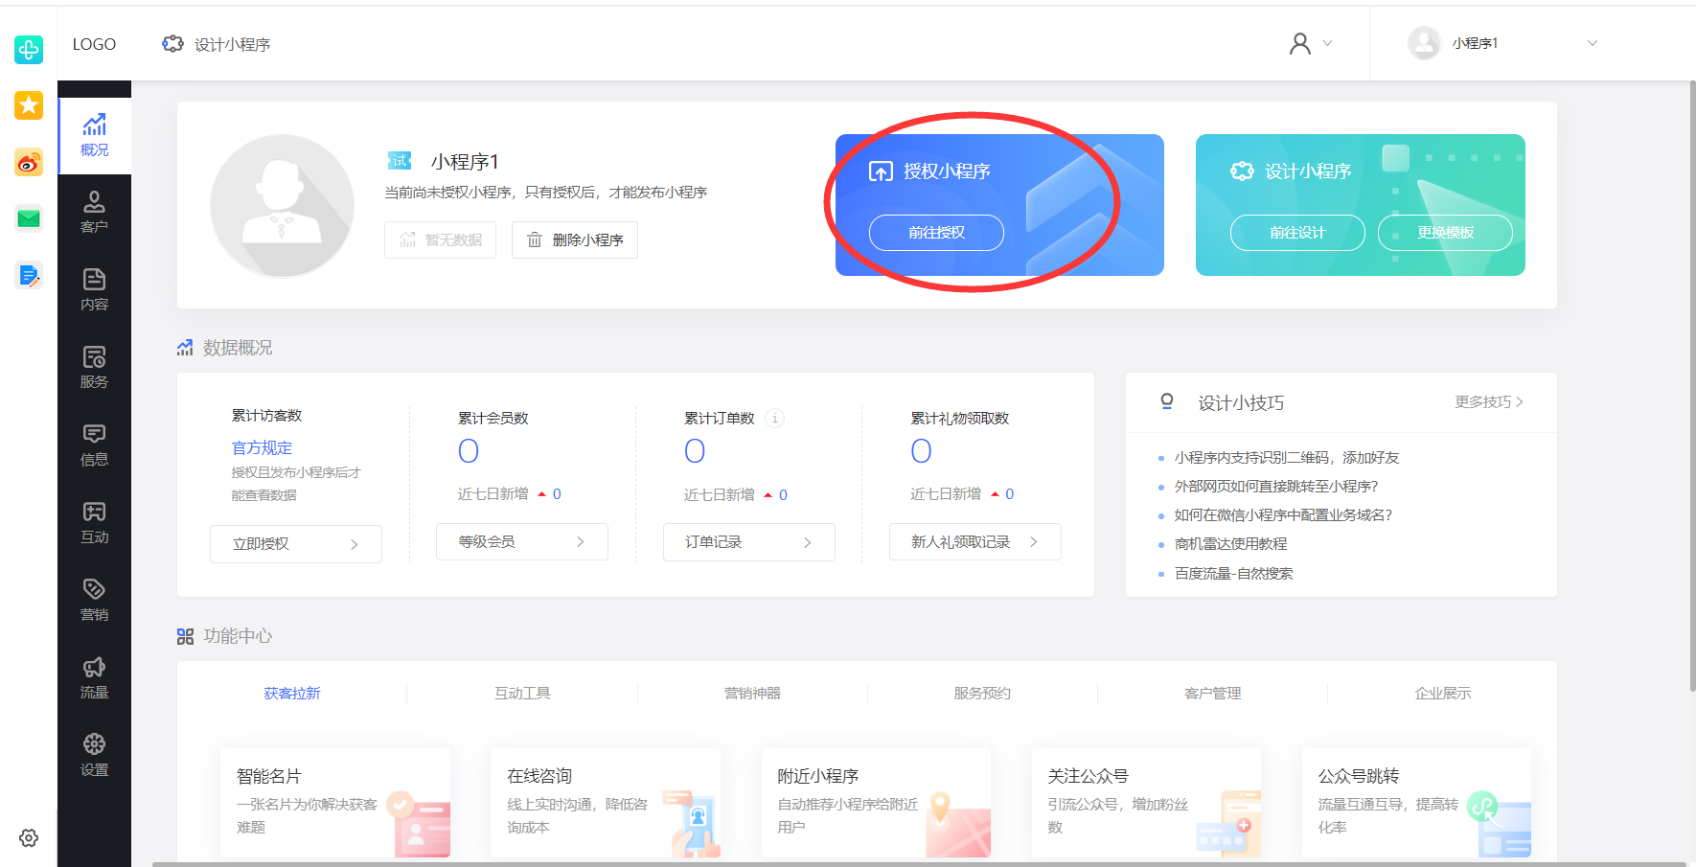This screenshot has height=867, width=1696.
Task: Click the chart icon beside 数据概况 heading
Action: coord(185,348)
